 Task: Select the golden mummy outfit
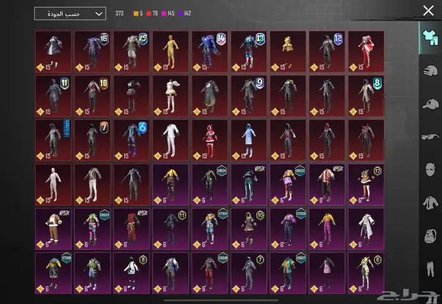coord(170,52)
